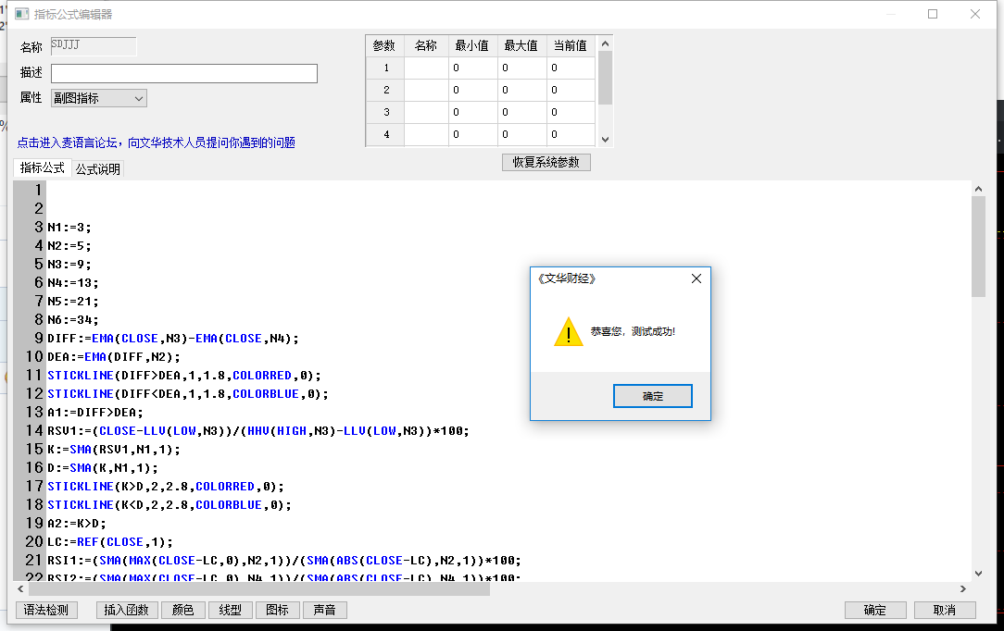Click 确定 in the 文华财经 success dialog
Viewport: 1004px width, 631px height.
coord(652,396)
